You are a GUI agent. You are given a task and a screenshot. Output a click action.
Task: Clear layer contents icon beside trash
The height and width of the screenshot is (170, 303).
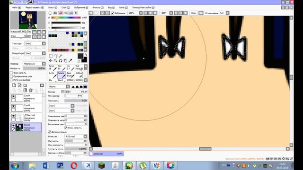coord(25,90)
